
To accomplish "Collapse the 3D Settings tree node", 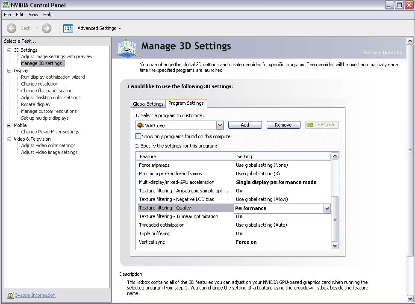I will pyautogui.click(x=9, y=50).
